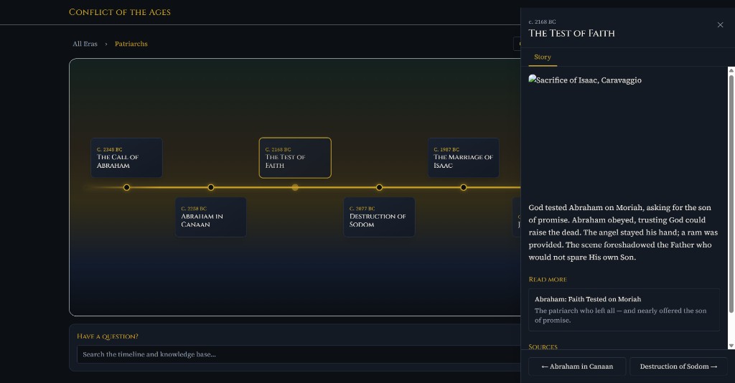Go to next event Destruction of Sodom
735x383 pixels.
point(678,367)
